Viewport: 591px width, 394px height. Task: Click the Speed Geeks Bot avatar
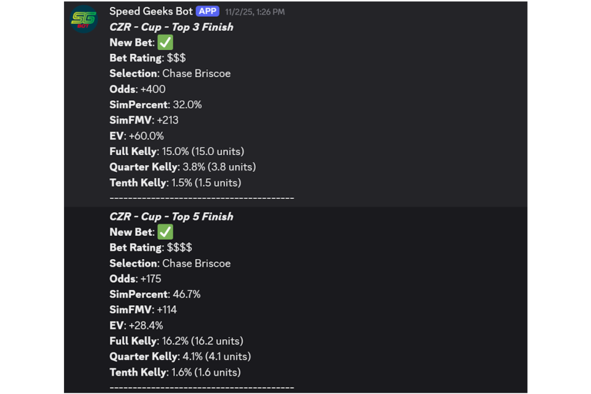(84, 19)
